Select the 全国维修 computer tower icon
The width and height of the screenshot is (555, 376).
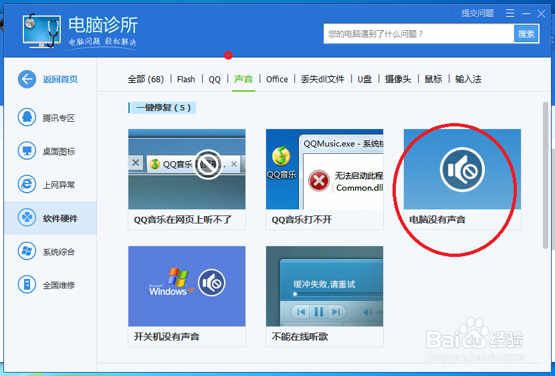27,284
